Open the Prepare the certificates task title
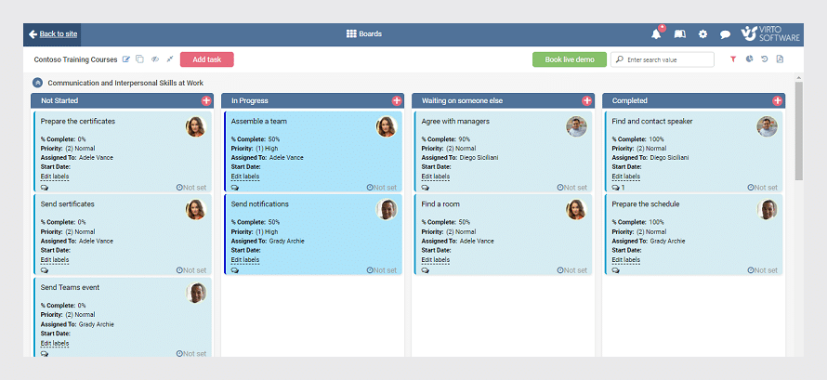The height and width of the screenshot is (380, 827). (77, 121)
